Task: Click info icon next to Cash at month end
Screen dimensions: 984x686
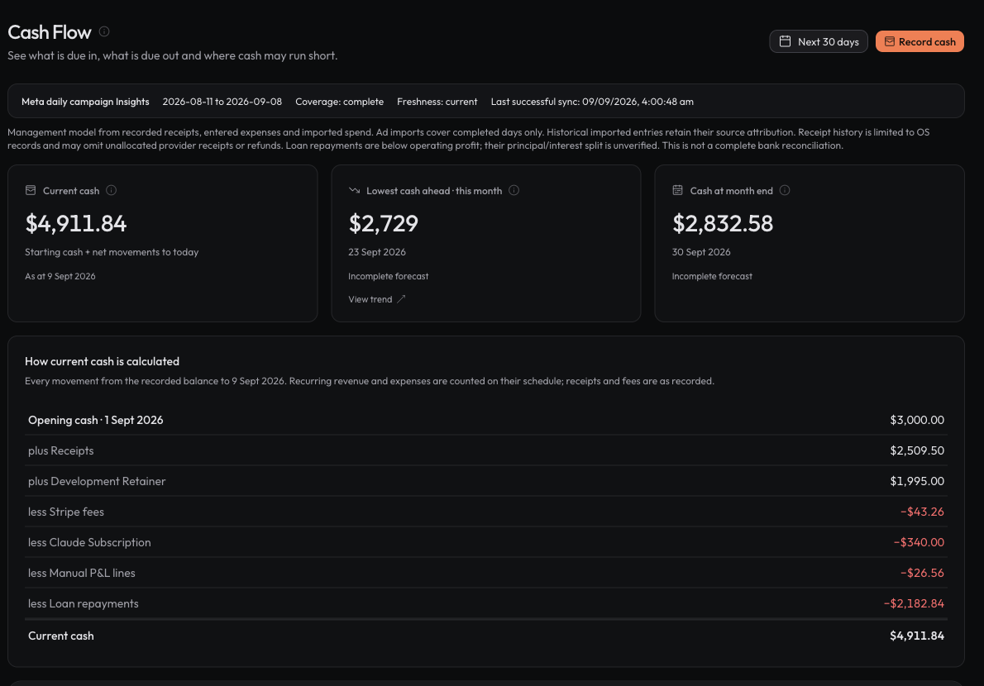Action: click(785, 190)
